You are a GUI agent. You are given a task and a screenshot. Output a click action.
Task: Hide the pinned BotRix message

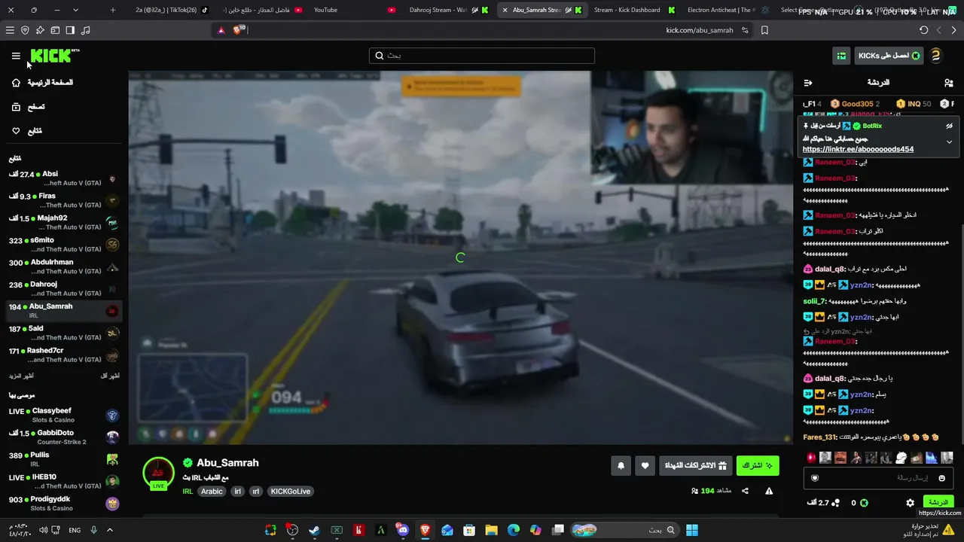[x=949, y=126]
